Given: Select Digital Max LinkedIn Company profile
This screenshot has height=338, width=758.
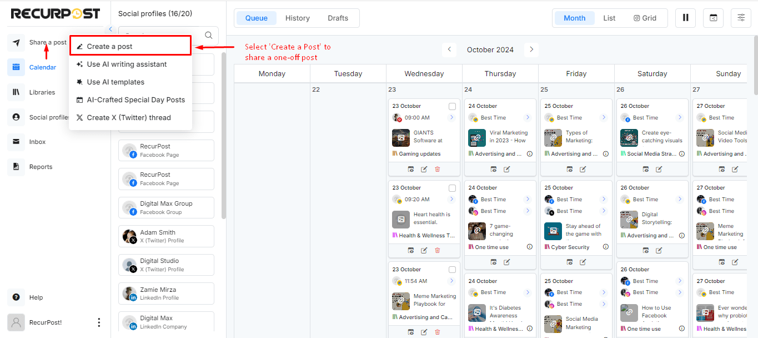Looking at the screenshot, I should pyautogui.click(x=166, y=322).
